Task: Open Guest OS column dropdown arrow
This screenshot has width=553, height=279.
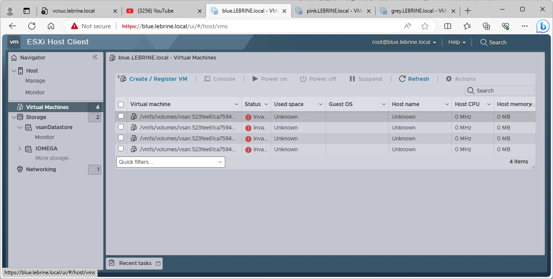Action: tap(384, 104)
